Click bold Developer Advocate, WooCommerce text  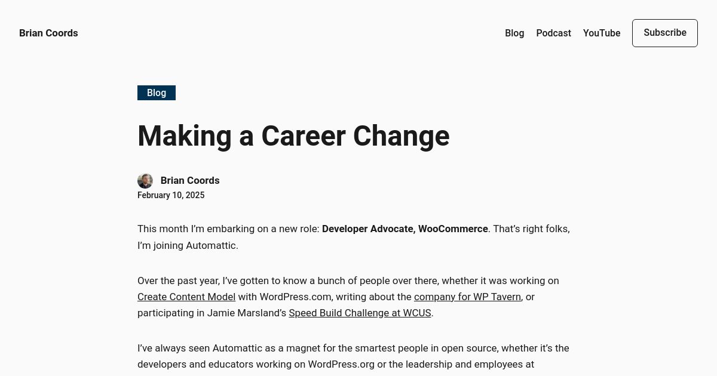[x=405, y=229]
